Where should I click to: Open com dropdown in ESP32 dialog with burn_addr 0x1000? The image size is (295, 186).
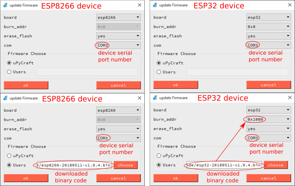(x=269, y=138)
